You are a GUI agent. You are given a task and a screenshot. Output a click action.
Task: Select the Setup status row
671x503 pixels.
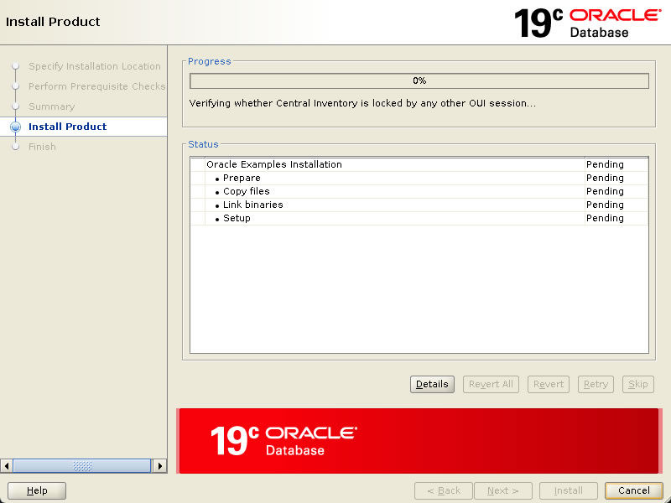coord(419,218)
